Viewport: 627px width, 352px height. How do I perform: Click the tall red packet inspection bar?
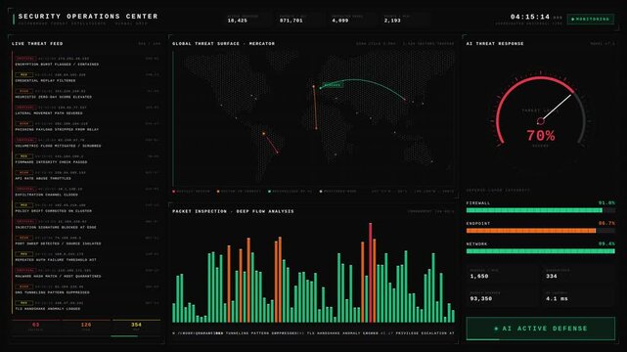point(371,273)
